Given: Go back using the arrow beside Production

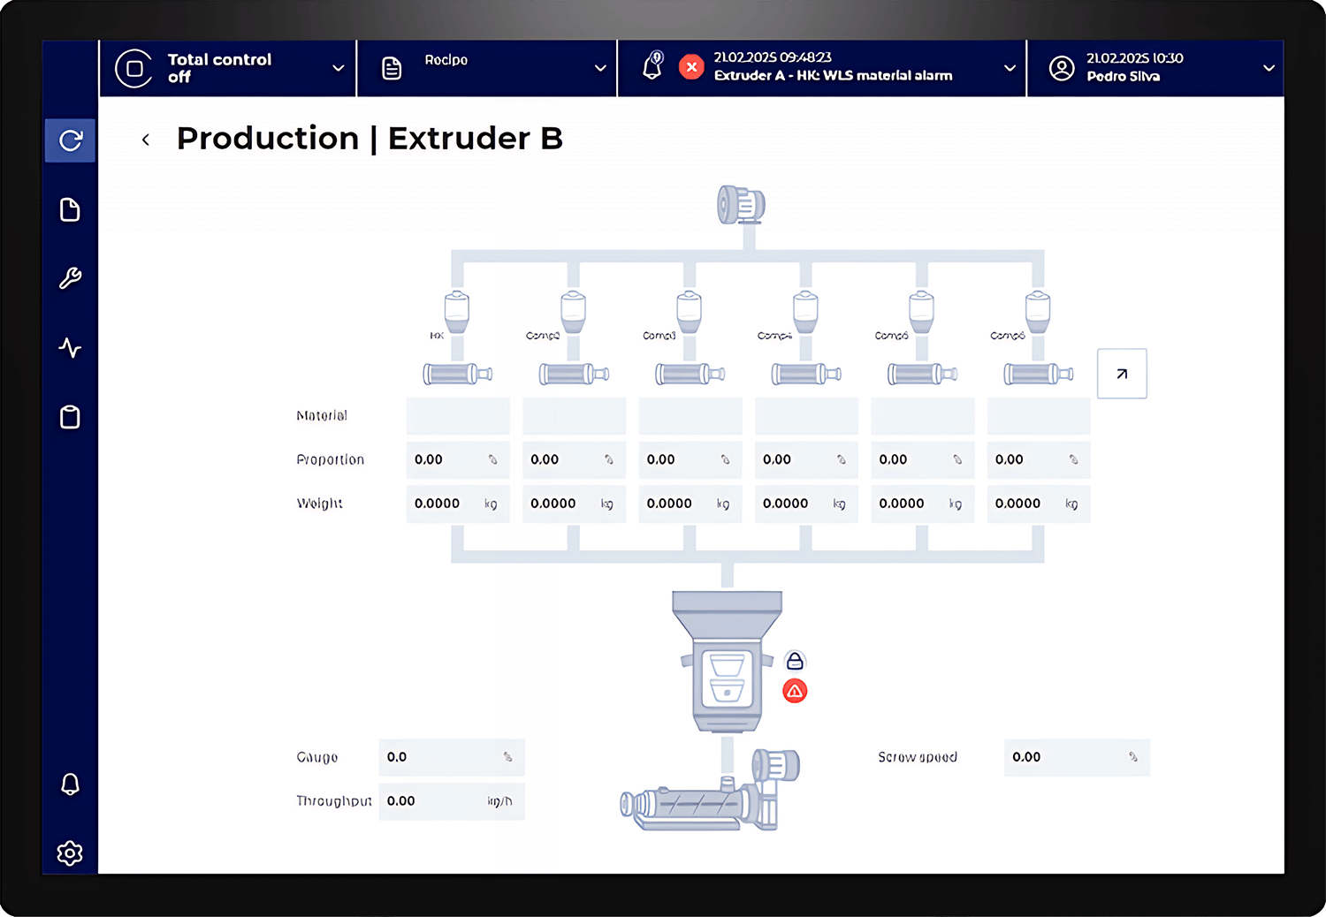Looking at the screenshot, I should point(146,140).
